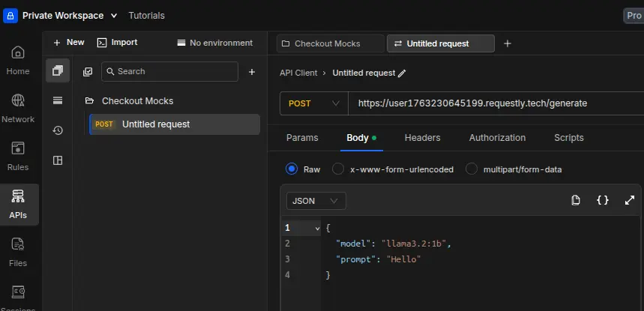Prettify JSON with braces icon
Viewport: 644px width, 311px height.
(602, 200)
